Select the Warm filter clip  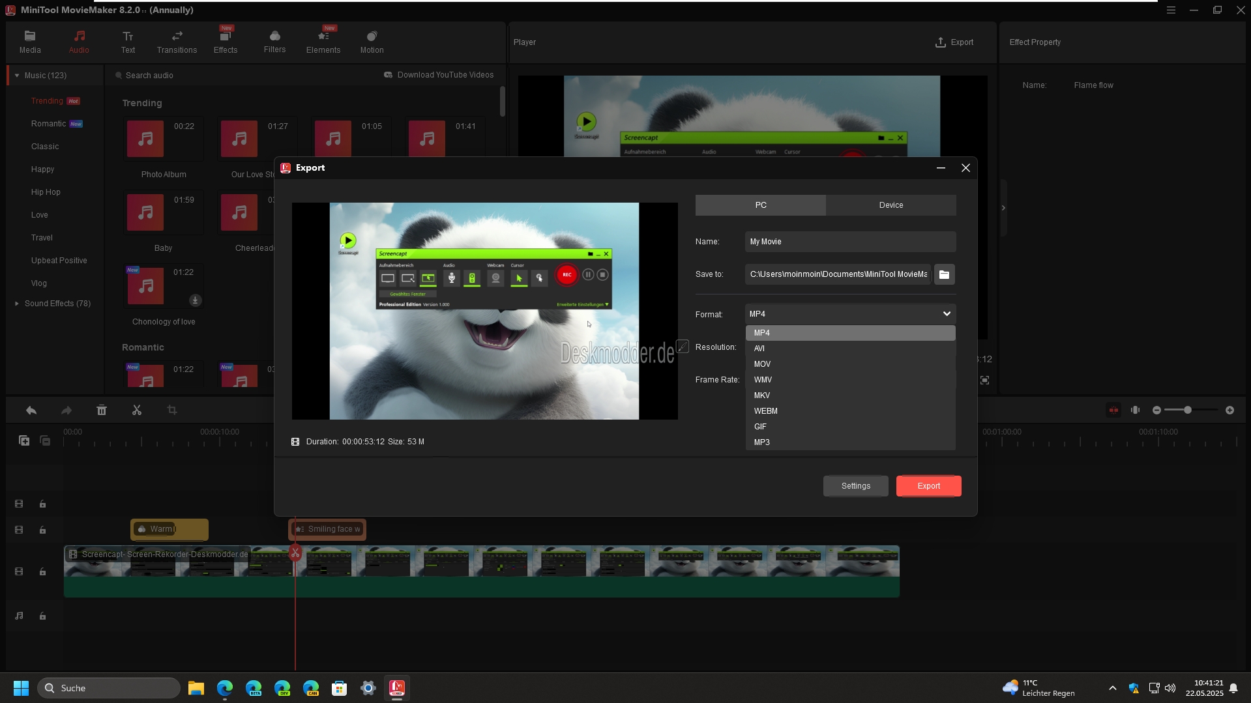point(169,530)
